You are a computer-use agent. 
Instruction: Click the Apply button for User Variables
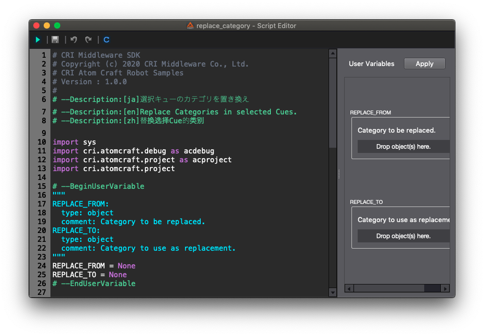424,63
